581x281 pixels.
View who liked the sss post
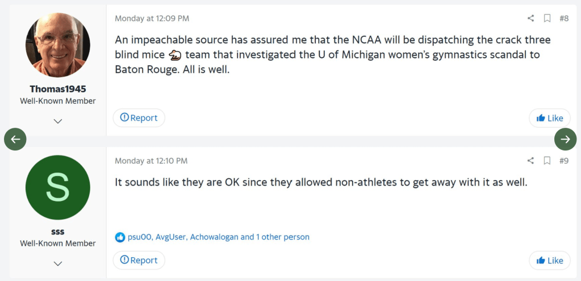coord(218,237)
